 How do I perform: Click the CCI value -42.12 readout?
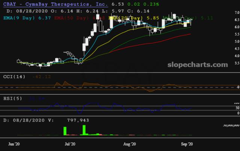pos(42,77)
